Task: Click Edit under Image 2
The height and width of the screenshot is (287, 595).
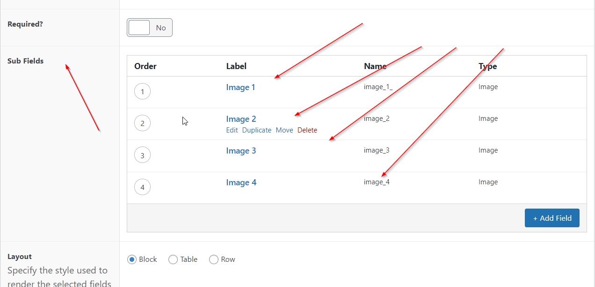Action: tap(232, 130)
